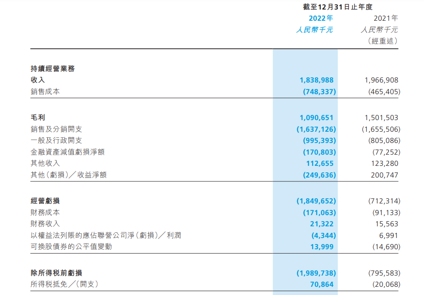This screenshot has width=424, height=295.
Task: Select the 持續經營業務 section heading
Action: point(53,69)
